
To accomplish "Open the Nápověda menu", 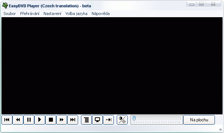I will (101, 14).
